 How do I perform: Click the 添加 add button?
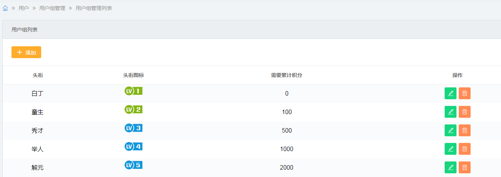tap(26, 52)
